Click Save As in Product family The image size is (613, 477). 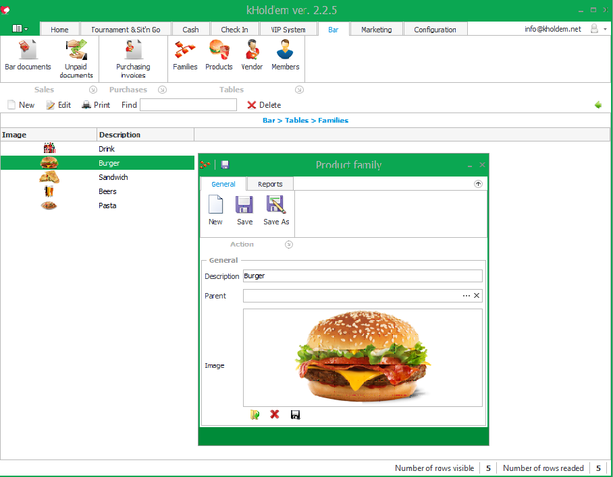276,210
